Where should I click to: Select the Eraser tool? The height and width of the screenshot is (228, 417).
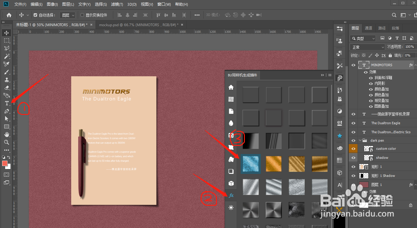click(x=7, y=88)
